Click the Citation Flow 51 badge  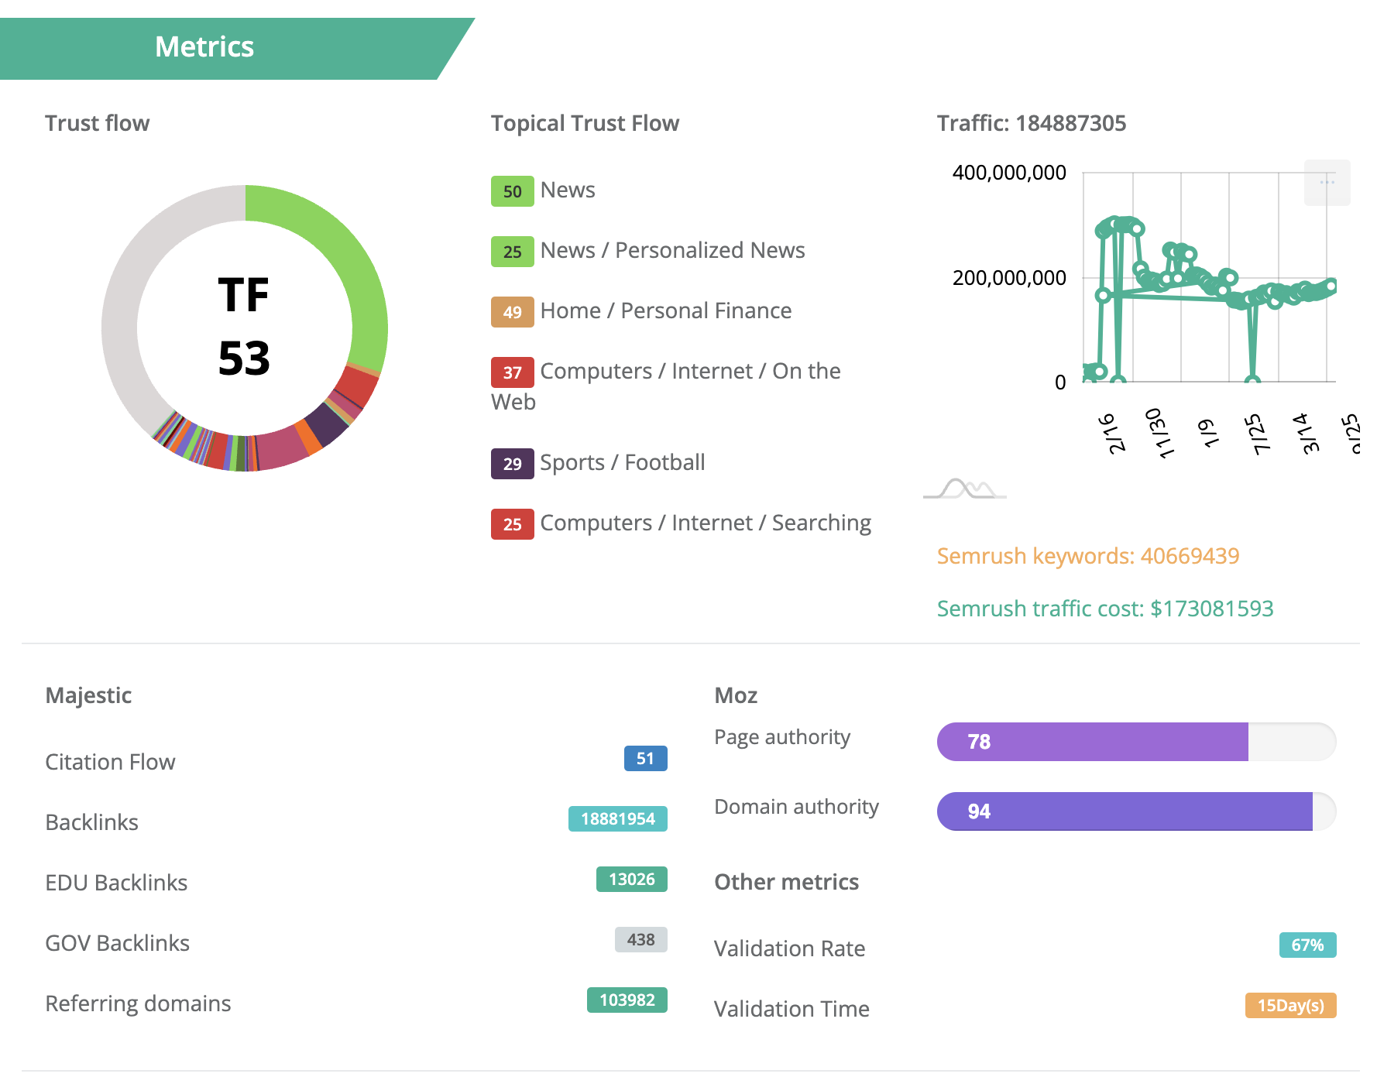[645, 759]
